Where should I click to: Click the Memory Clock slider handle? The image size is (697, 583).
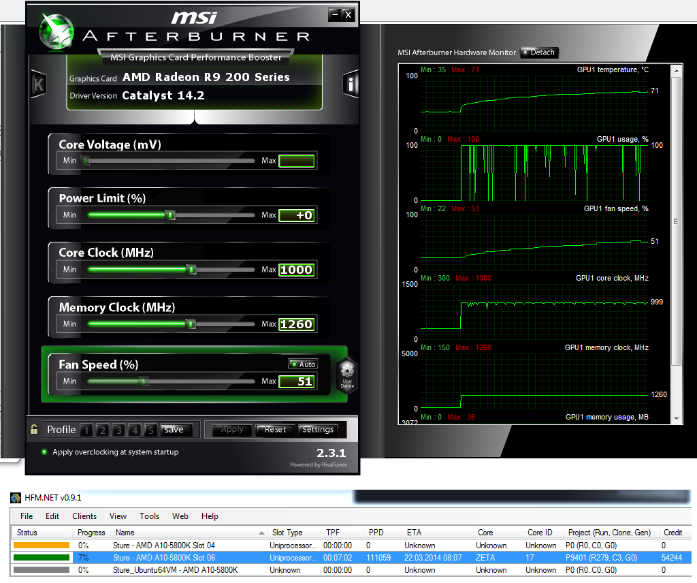coord(191,324)
